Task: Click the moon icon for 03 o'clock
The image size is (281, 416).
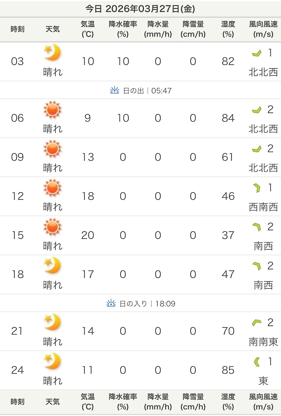Action: 53,53
